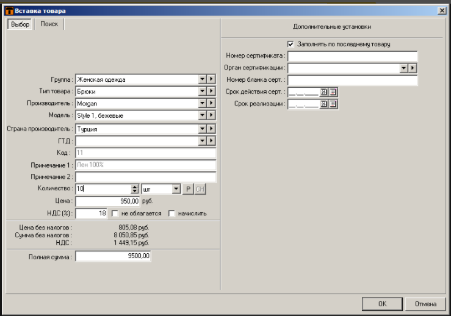Switch to the Поиск tab
Screen dimensions: 451x316
(49, 24)
